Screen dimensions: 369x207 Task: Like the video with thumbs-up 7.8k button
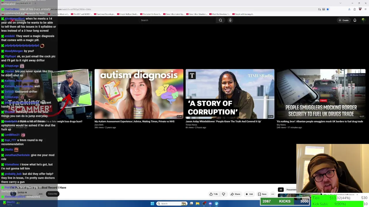214,194
